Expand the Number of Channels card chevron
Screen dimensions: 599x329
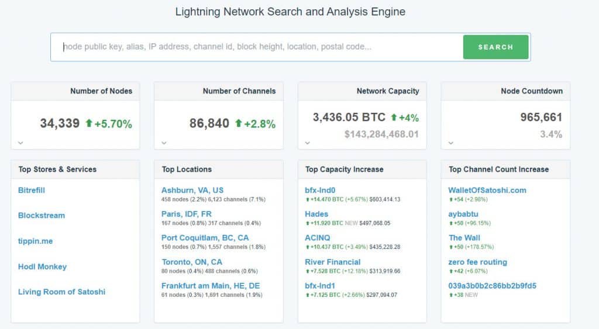[x=164, y=142]
